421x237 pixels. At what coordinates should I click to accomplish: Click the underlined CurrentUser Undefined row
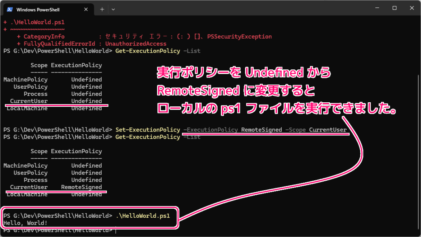[x=56, y=101]
